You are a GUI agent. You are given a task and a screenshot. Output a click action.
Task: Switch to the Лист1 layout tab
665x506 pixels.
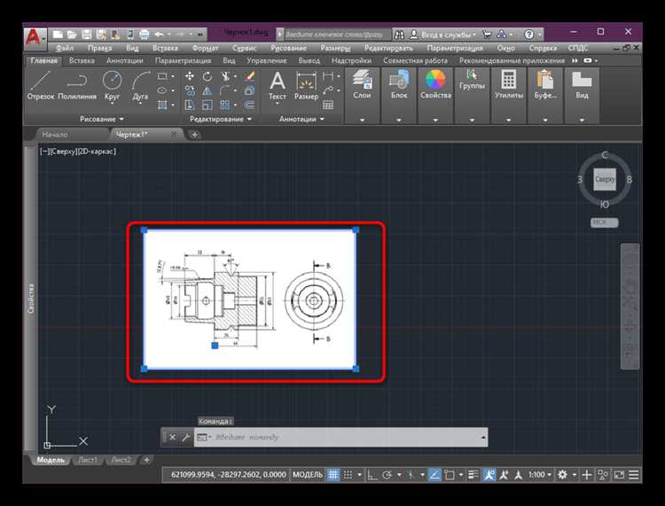pyautogui.click(x=88, y=460)
